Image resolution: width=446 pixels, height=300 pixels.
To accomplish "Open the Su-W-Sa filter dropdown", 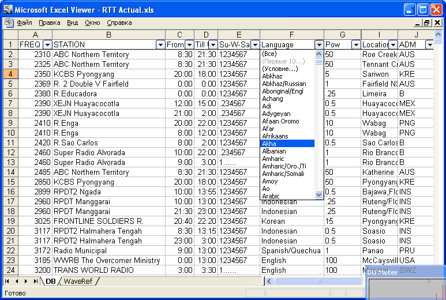I will pos(255,44).
